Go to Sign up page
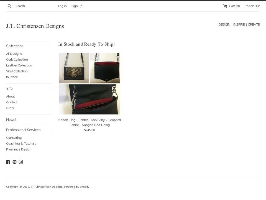Viewport: 266px width, 200px height. tap(77, 6)
